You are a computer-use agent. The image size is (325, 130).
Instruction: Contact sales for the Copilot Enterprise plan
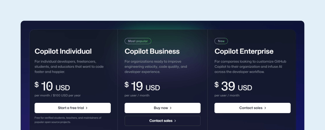click(x=252, y=108)
